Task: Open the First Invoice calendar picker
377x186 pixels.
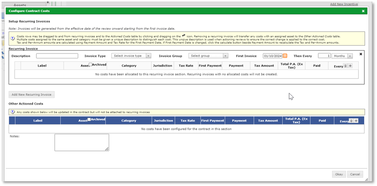Action: tap(285, 56)
